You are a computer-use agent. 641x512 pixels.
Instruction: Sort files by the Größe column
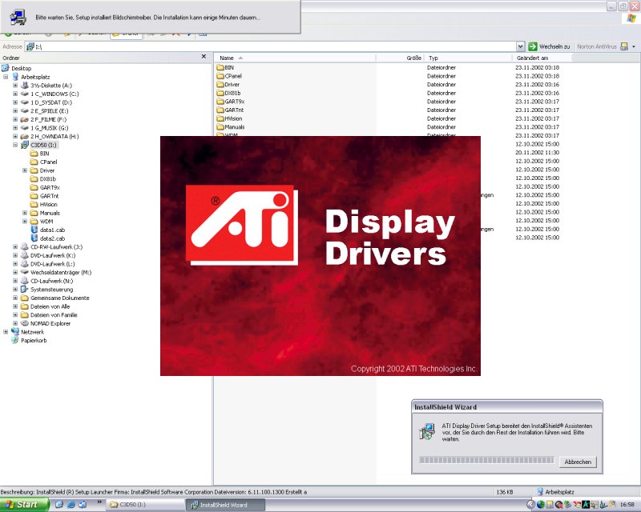[400, 58]
